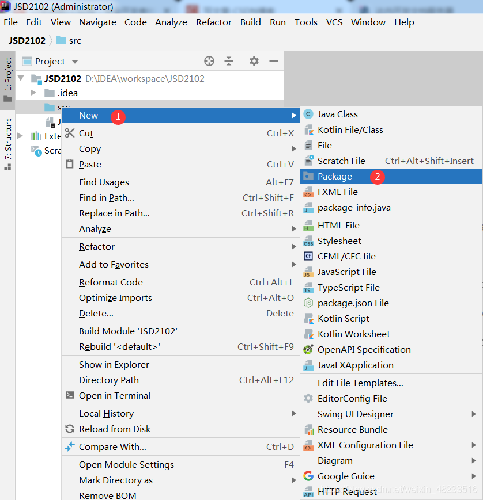Choose Reformat Code
The image size is (483, 500).
tap(180, 282)
